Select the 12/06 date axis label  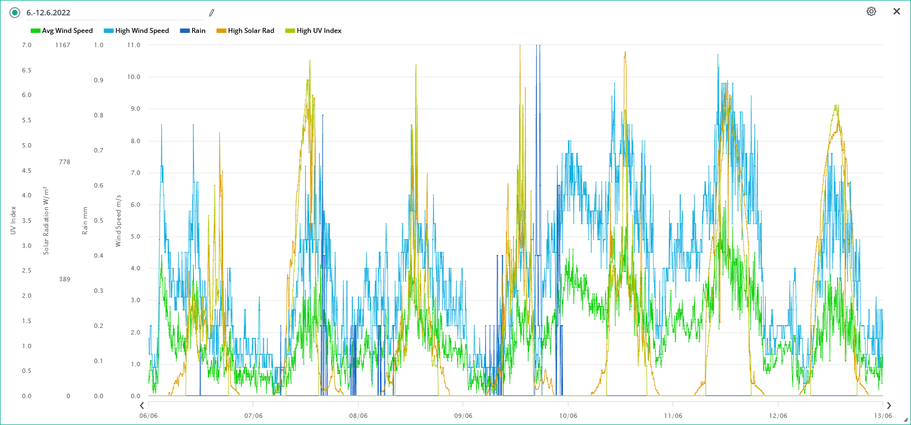click(778, 416)
